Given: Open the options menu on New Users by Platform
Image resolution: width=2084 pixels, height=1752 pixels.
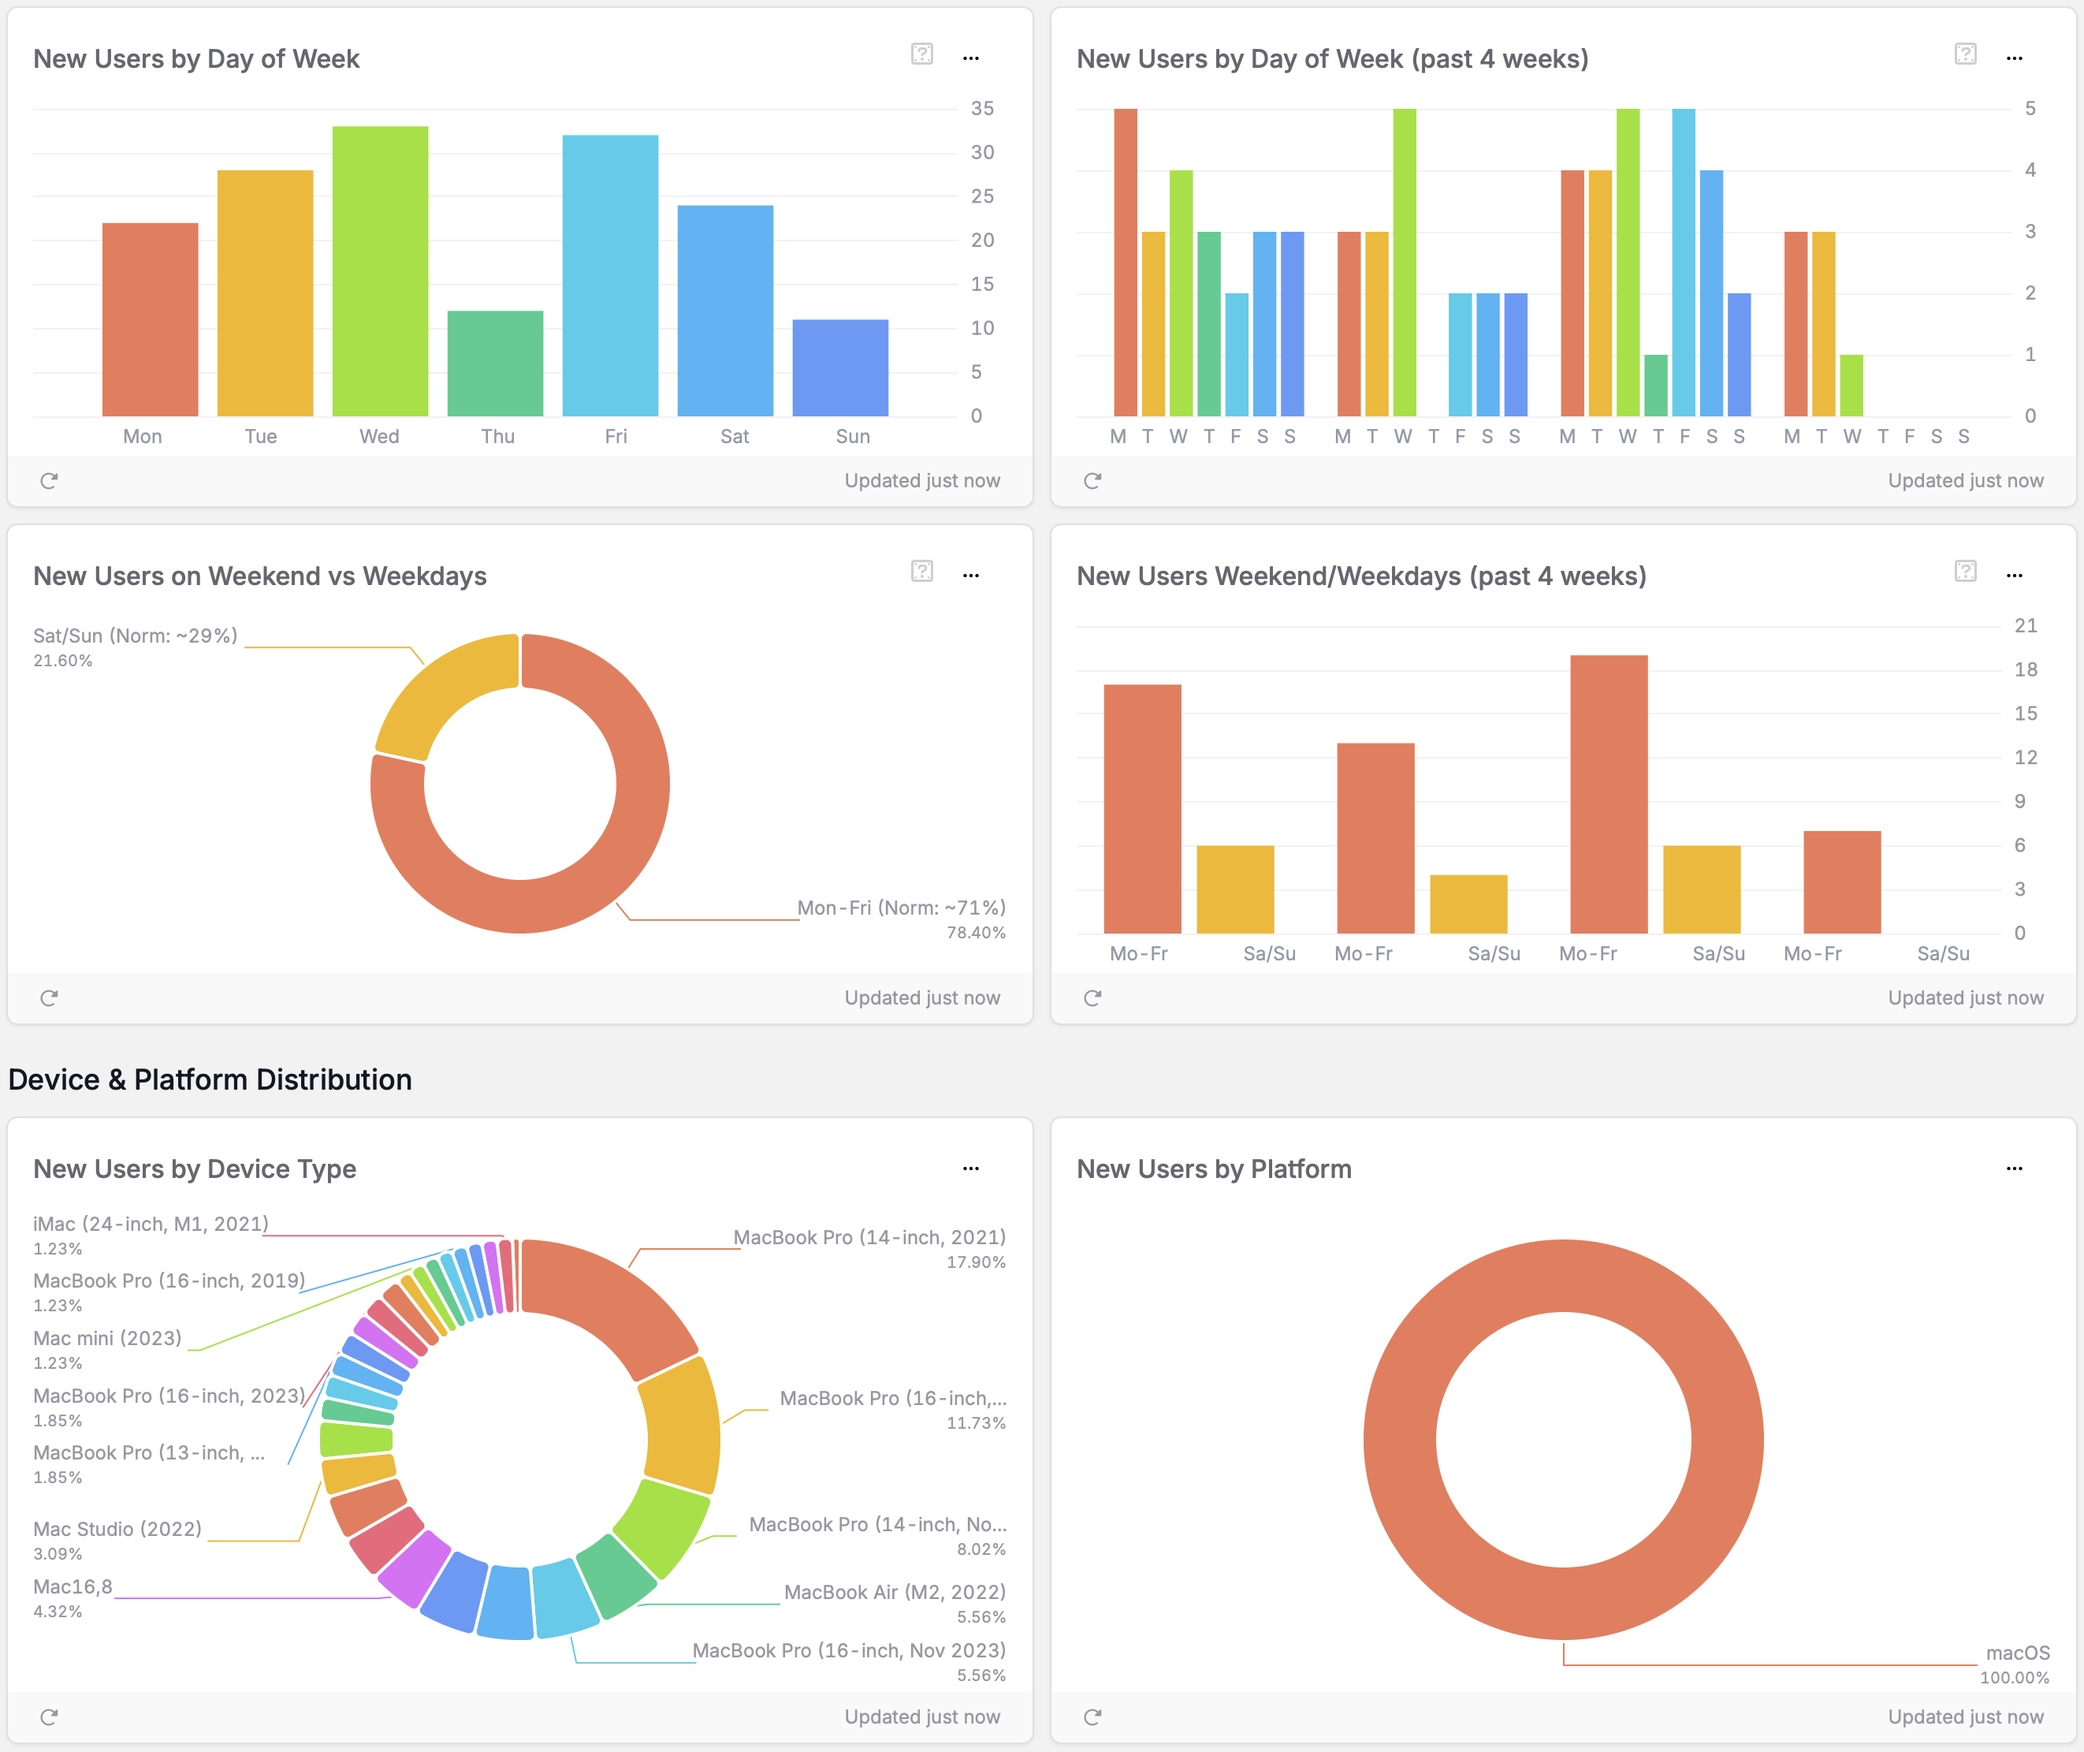Looking at the screenshot, I should pos(2014,1168).
